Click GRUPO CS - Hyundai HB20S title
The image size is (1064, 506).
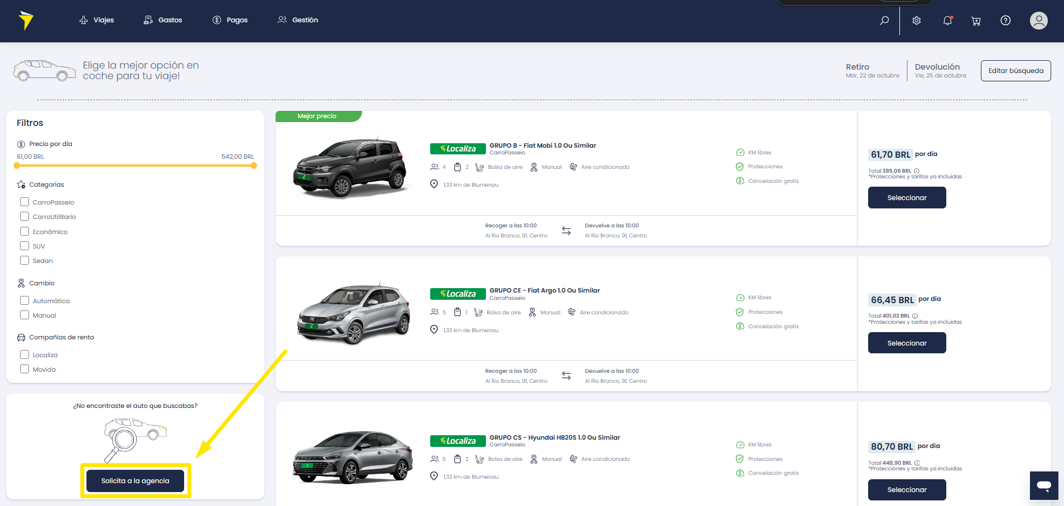tap(555, 437)
